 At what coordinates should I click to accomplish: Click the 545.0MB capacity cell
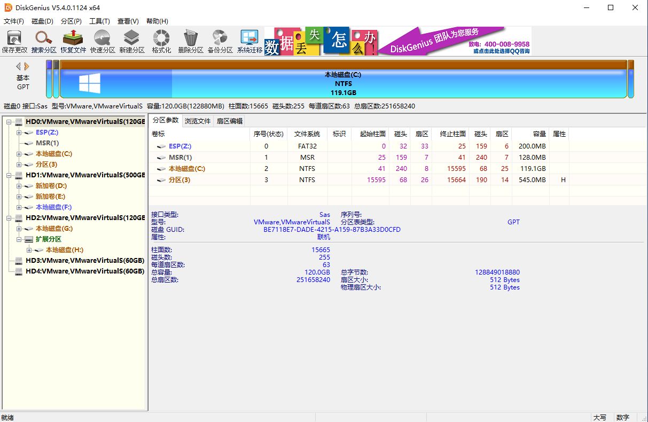point(532,180)
